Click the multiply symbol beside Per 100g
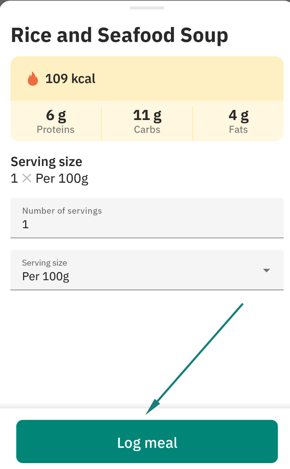Viewport: 290px width, 469px height. coord(27,178)
